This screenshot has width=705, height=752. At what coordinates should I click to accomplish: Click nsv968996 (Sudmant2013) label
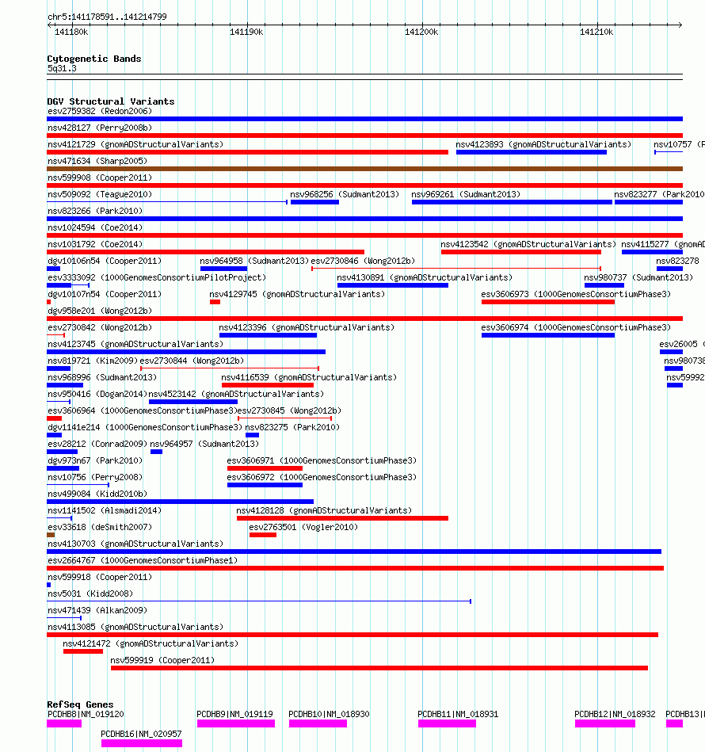tap(102, 377)
